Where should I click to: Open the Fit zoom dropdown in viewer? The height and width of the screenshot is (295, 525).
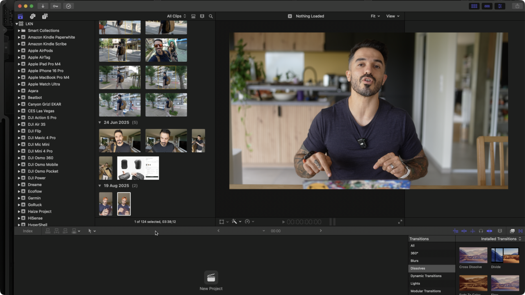pos(374,16)
